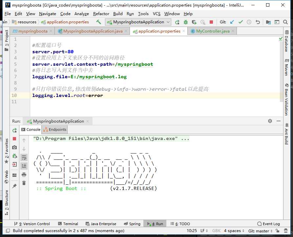Open the Terminal tool window

point(68,224)
